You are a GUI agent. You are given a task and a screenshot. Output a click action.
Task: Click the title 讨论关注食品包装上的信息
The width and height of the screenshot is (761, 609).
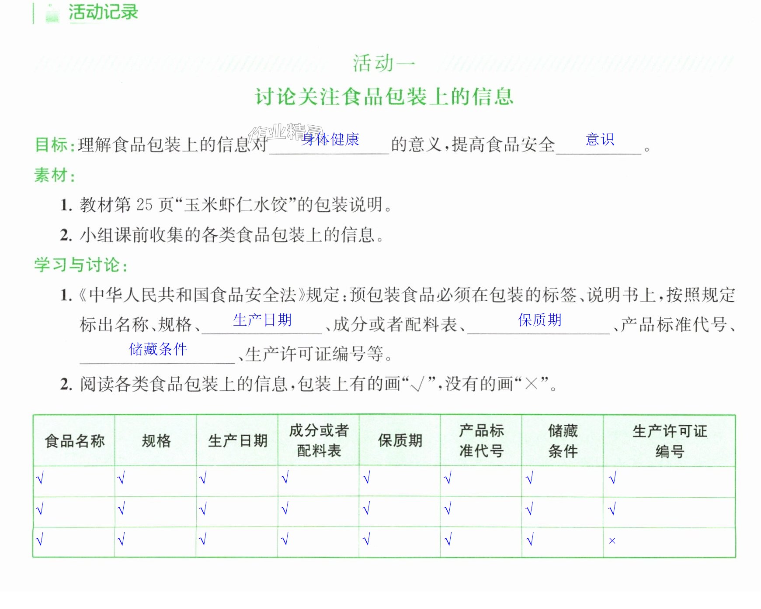pyautogui.click(x=384, y=96)
